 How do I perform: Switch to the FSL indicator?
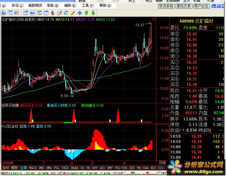point(56,168)
